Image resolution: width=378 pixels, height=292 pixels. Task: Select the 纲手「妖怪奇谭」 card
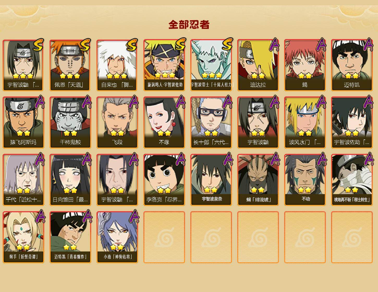click(23, 237)
